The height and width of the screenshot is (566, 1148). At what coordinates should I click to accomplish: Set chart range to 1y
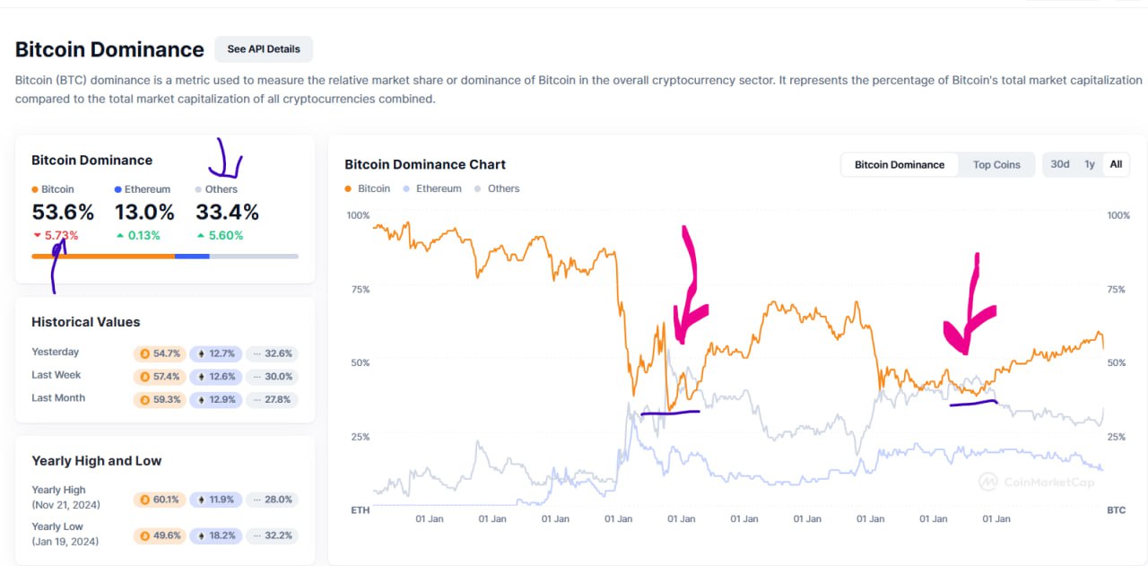pyautogui.click(x=1089, y=164)
